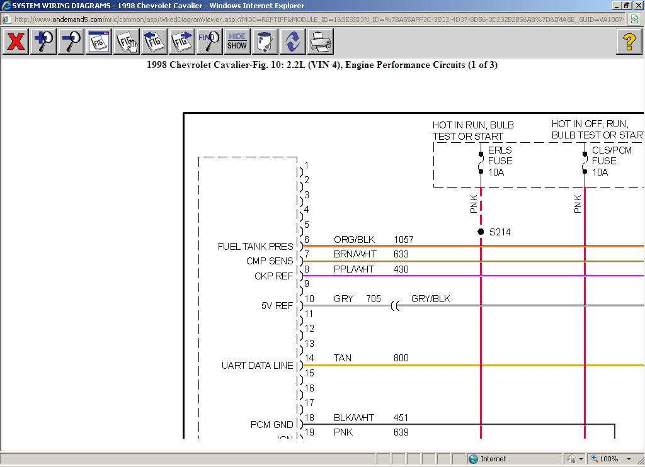Toggle the Hide/Show wires button
The height and width of the screenshot is (467, 645).
pos(237,42)
